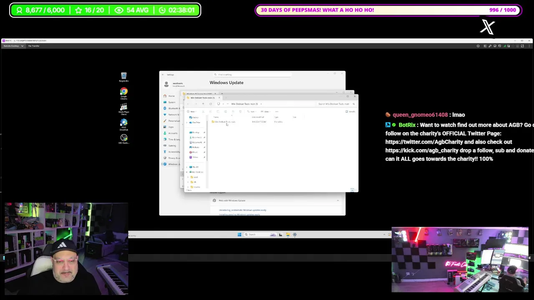534x300 pixels.
Task: Click the Find a setting search box
Action: tap(252, 75)
